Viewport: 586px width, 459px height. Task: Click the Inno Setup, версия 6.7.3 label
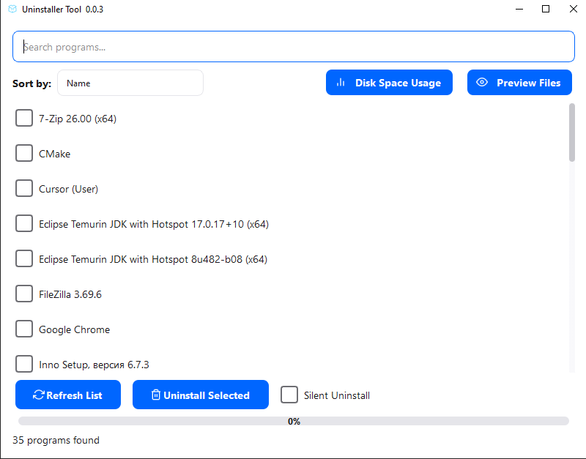click(94, 365)
